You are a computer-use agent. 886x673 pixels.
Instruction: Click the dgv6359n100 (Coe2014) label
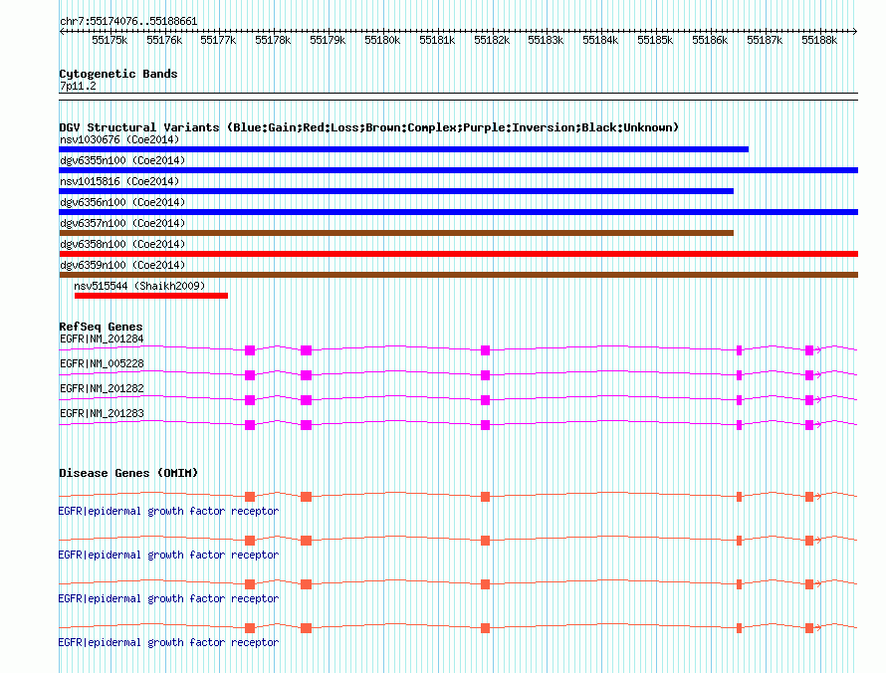point(122,265)
